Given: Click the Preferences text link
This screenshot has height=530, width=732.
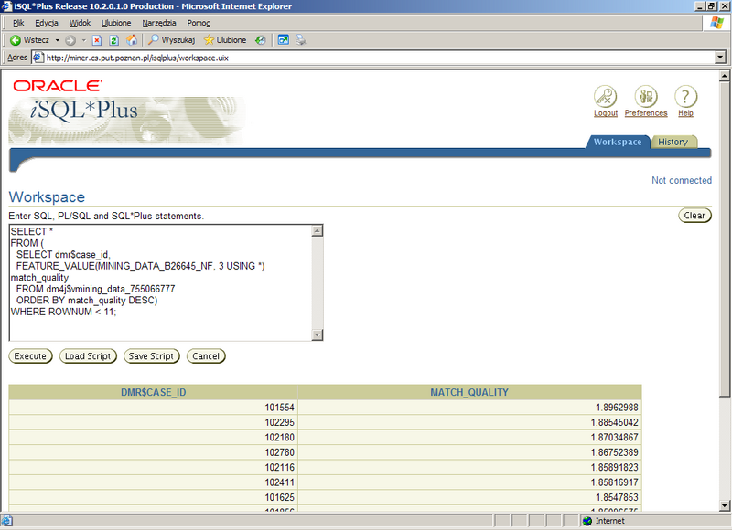Looking at the screenshot, I should coord(646,113).
